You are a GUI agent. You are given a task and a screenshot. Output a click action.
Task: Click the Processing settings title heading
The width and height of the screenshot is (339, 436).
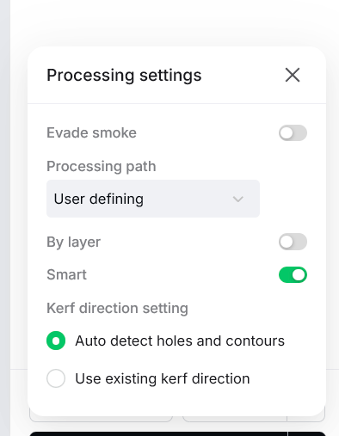pyautogui.click(x=124, y=76)
